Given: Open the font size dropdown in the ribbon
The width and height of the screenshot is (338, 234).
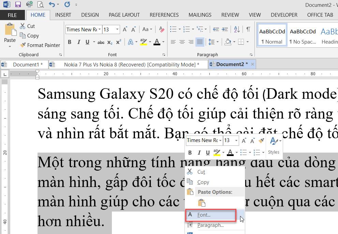Looking at the screenshot, I should click(116, 30).
